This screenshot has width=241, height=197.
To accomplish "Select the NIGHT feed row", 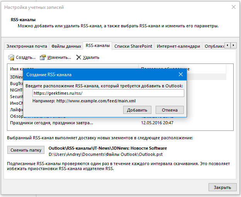I will point(16,90).
